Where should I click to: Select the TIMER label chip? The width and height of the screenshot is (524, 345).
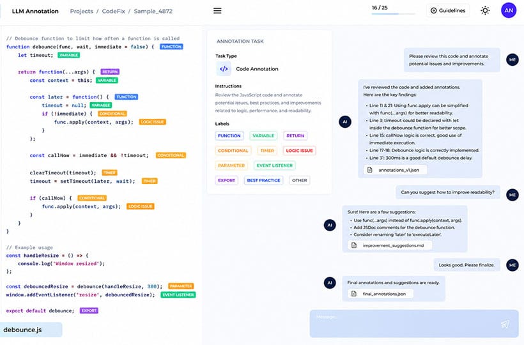(267, 151)
